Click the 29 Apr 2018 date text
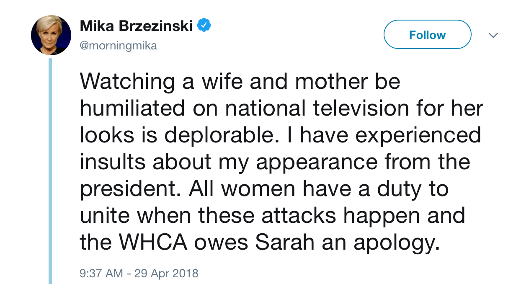The width and height of the screenshot is (521, 284). tap(167, 274)
